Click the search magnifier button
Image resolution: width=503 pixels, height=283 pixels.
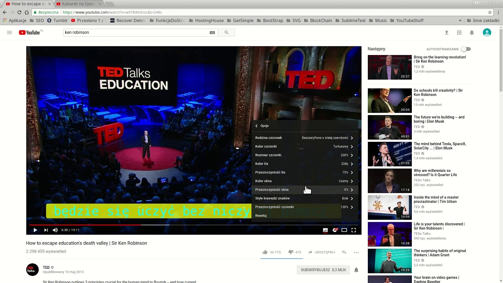tap(226, 33)
